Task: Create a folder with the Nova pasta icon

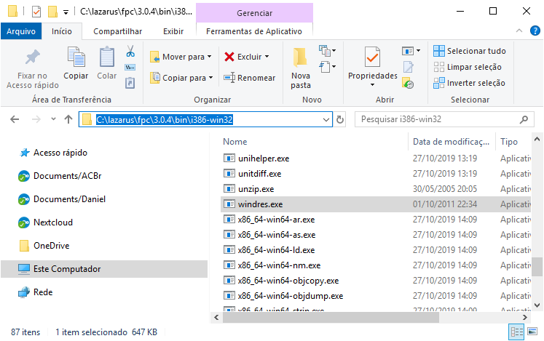Action: [300, 57]
